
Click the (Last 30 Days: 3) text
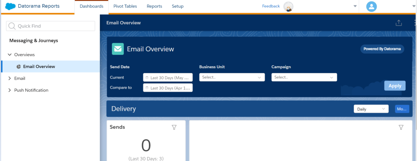coord(146,159)
